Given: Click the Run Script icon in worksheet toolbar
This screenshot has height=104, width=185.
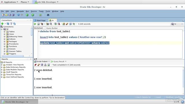Looking at the screenshot, I should [38, 24].
